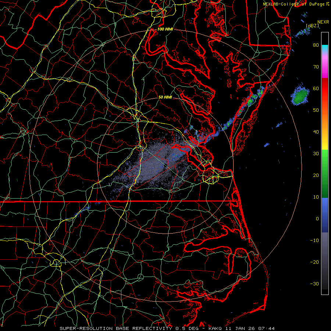Click the 100 NMI range ring label
This screenshot has width=331, height=331.
[x=165, y=29]
